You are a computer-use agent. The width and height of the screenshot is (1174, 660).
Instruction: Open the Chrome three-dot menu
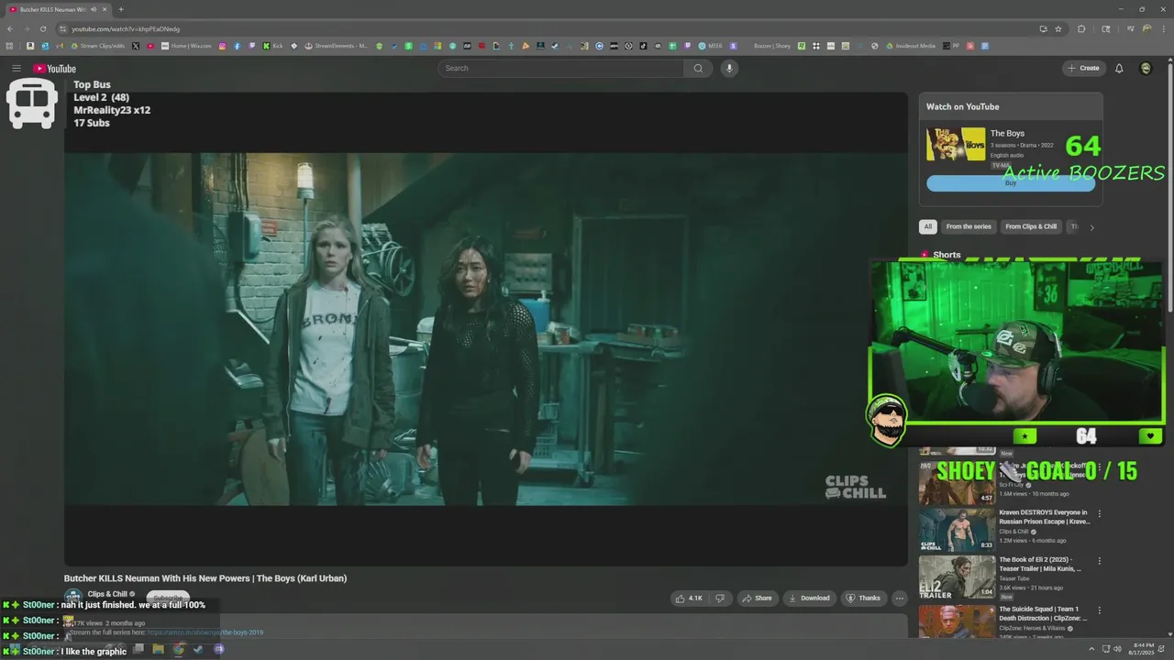point(1165,28)
